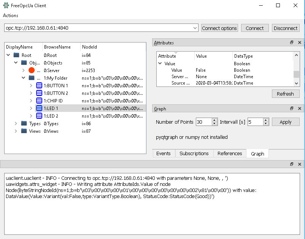Click the BUTTON 2 variable icon

pyautogui.click(x=39, y=93)
